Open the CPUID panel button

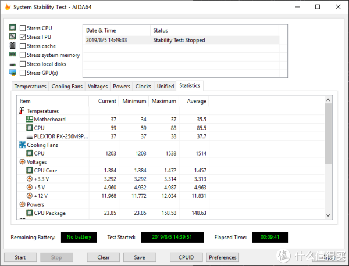[186, 257]
